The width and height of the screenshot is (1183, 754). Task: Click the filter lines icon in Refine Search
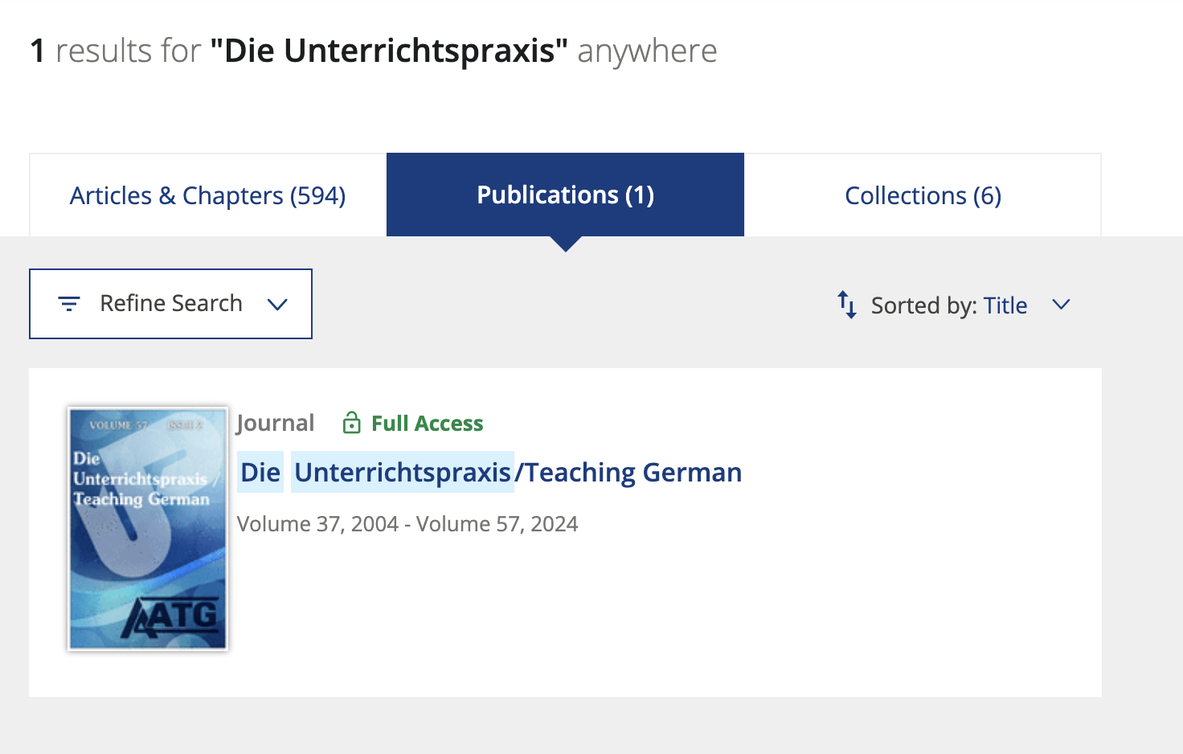tap(69, 304)
